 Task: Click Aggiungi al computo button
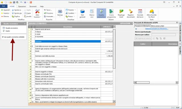click(143, 38)
